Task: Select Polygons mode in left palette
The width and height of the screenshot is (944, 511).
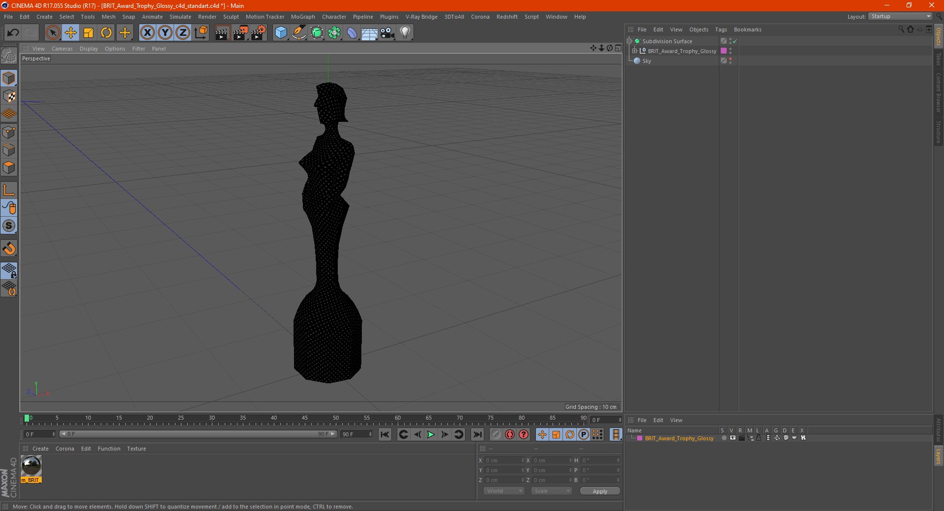Action: [9, 168]
